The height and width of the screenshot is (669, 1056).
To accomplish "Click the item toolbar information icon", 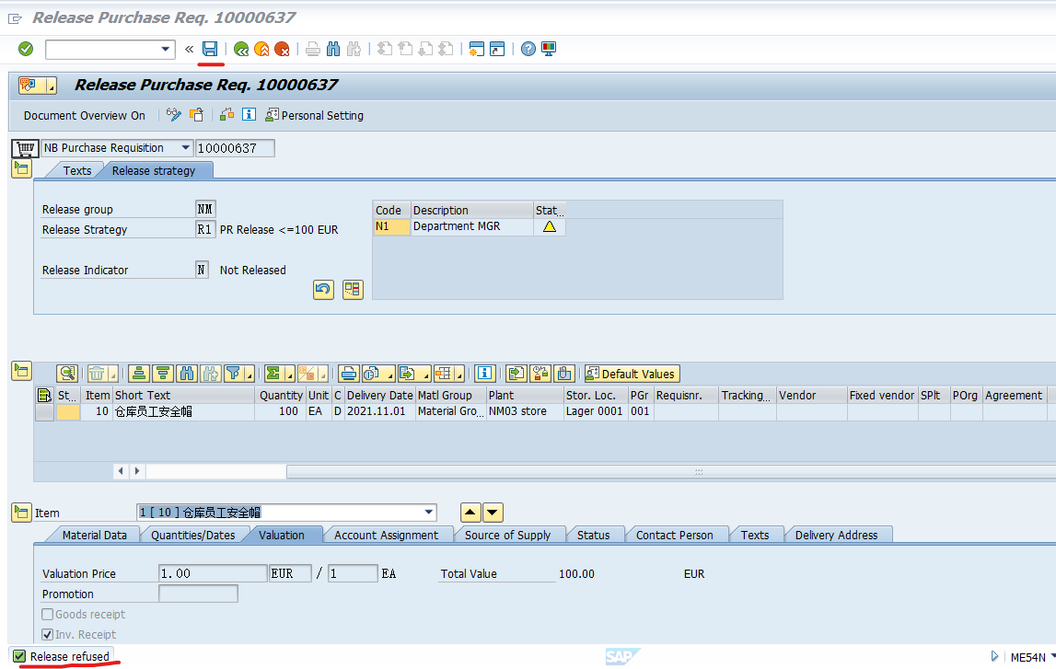I will tap(485, 374).
